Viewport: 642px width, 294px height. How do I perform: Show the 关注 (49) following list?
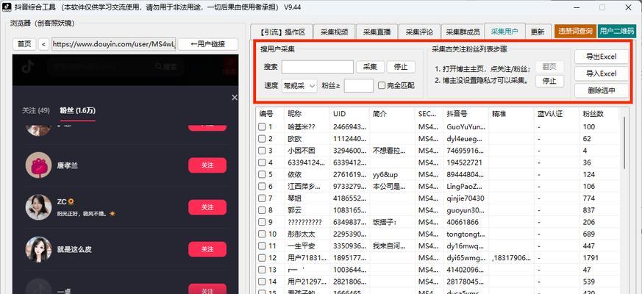pos(36,110)
